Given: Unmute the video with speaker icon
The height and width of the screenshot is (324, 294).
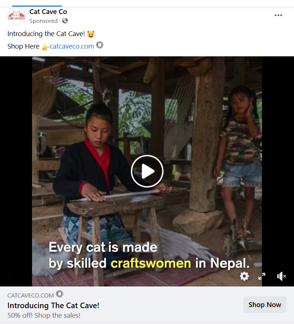Looking at the screenshot, I should (x=281, y=276).
